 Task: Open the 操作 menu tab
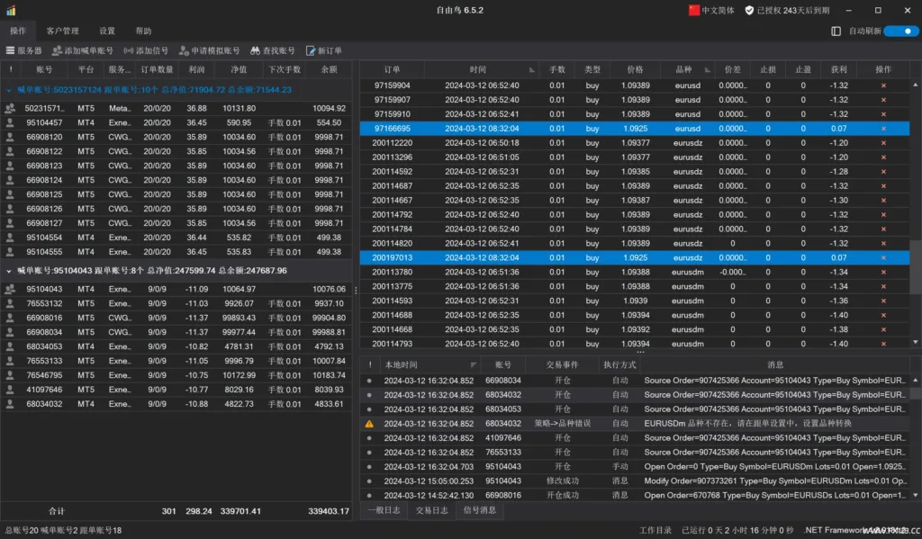click(x=18, y=31)
